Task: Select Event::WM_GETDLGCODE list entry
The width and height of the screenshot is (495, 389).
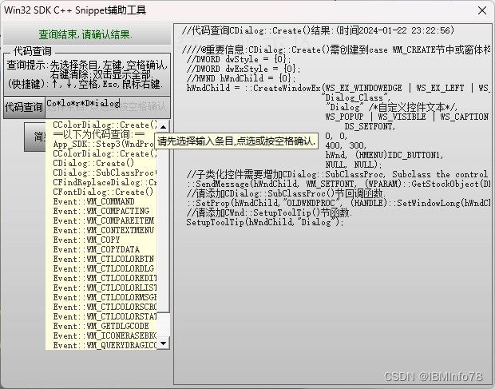Action: pos(101,326)
